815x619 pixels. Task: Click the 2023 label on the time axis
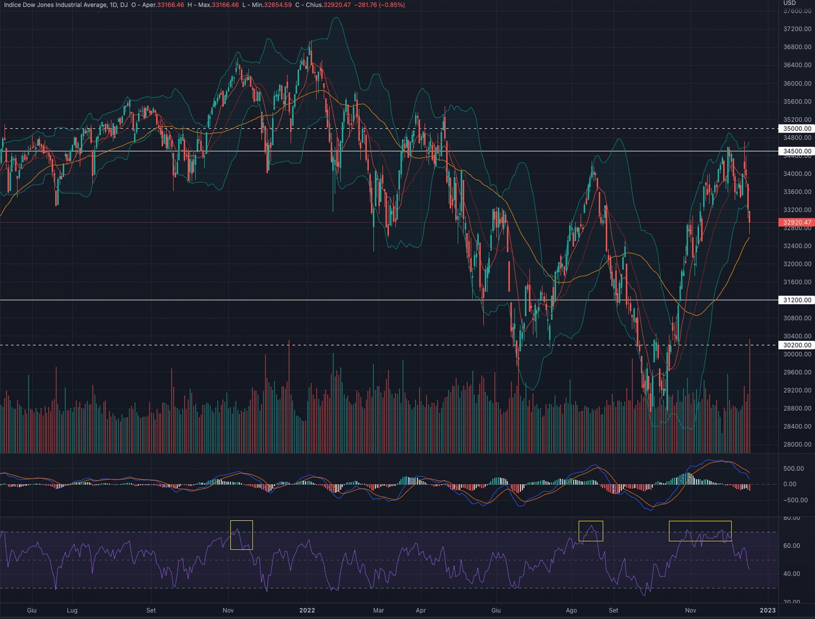coord(767,611)
